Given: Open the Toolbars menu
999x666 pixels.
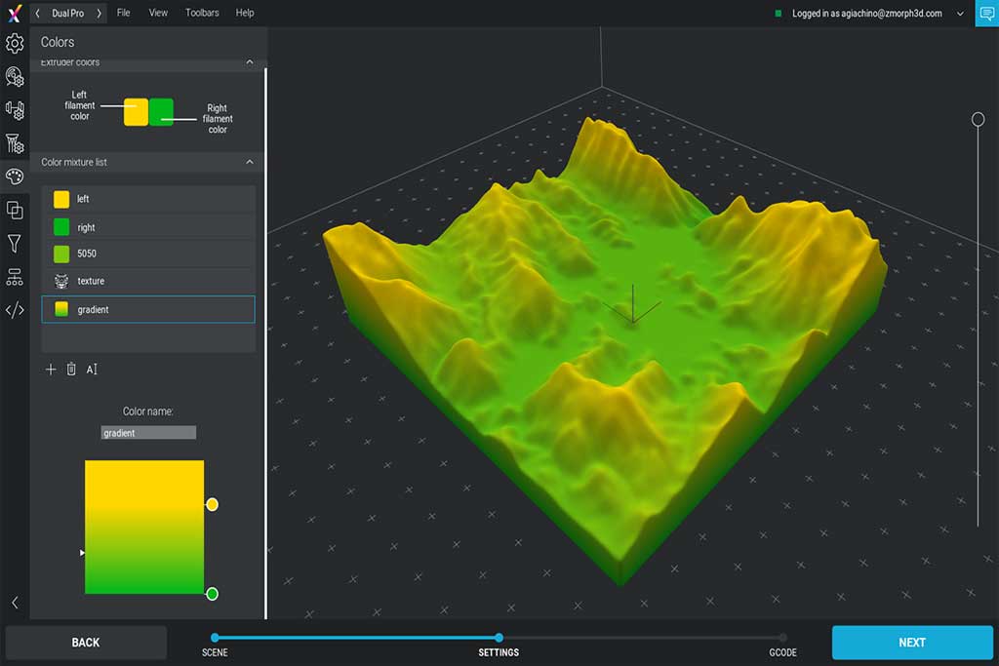Looking at the screenshot, I should coord(202,13).
